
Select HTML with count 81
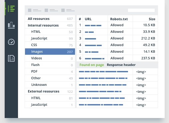coord(50,98)
